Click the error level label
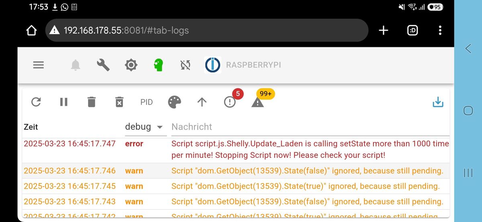The width and height of the screenshot is (482, 222). [x=134, y=143]
